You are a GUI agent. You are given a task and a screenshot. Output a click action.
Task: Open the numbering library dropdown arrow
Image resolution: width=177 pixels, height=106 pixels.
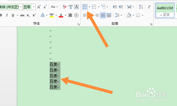tap(99, 7)
